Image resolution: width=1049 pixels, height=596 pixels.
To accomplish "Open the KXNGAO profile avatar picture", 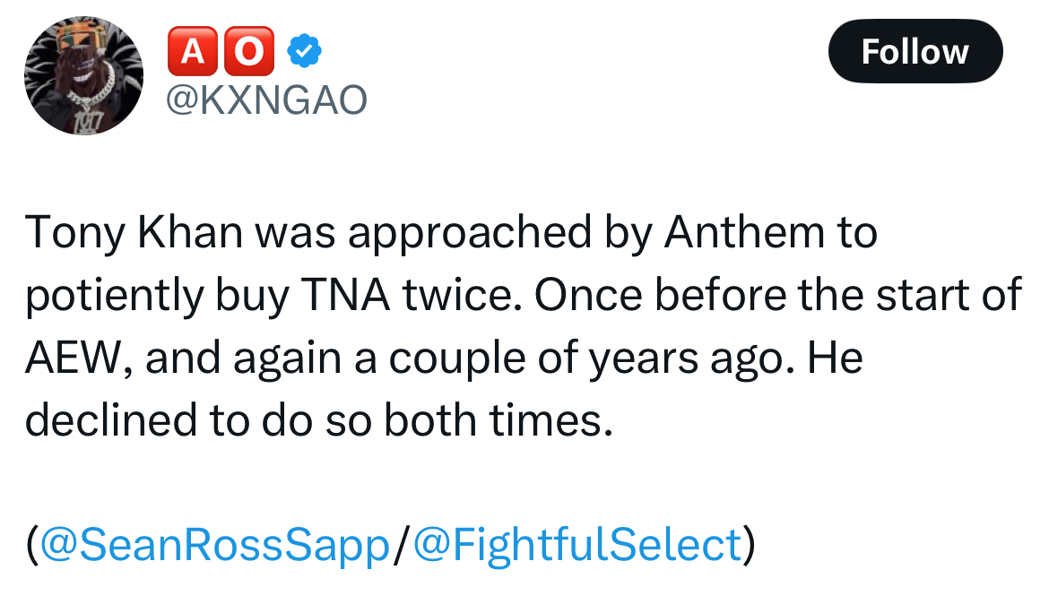I will tap(83, 75).
